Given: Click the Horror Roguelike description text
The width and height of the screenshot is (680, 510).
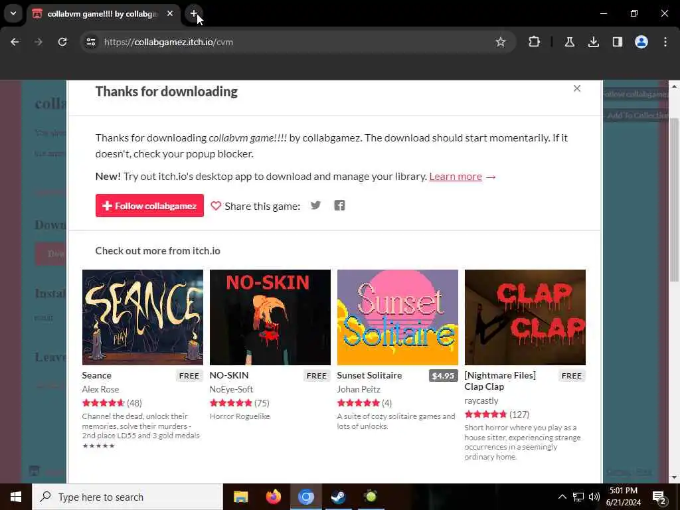Looking at the screenshot, I should (x=239, y=416).
